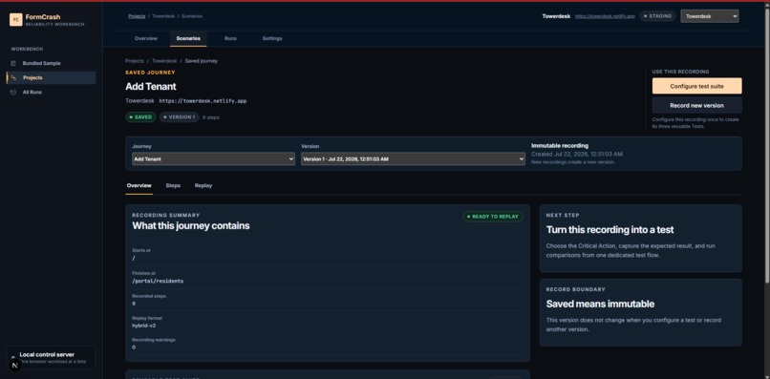770x379 pixels.
Task: Click the FormCrash FC logo icon
Action: point(15,20)
